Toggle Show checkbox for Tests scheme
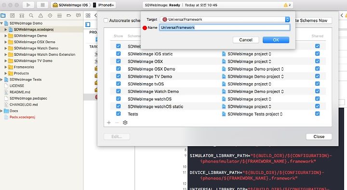 tap(119, 114)
